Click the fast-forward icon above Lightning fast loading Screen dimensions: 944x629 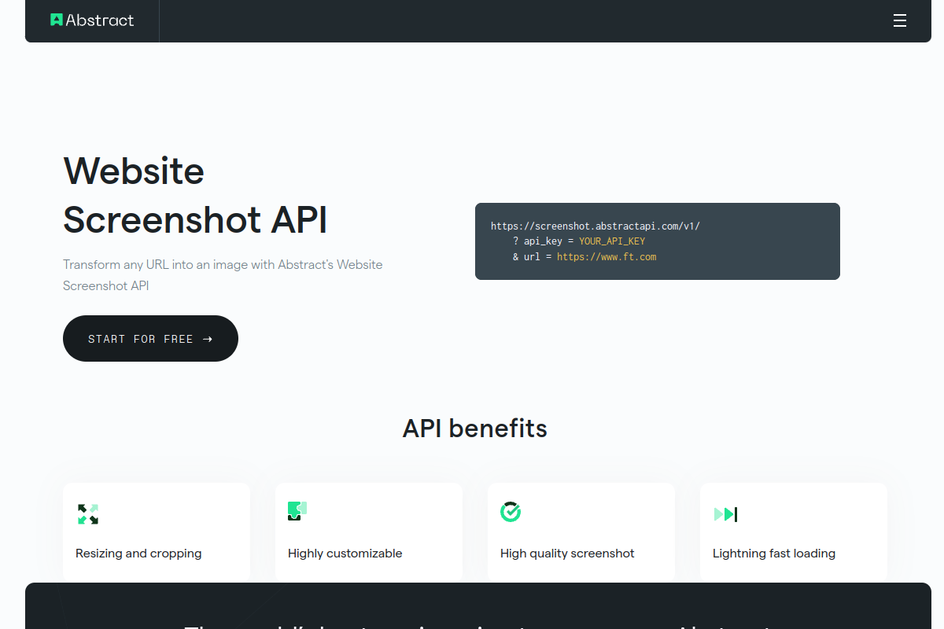(725, 514)
